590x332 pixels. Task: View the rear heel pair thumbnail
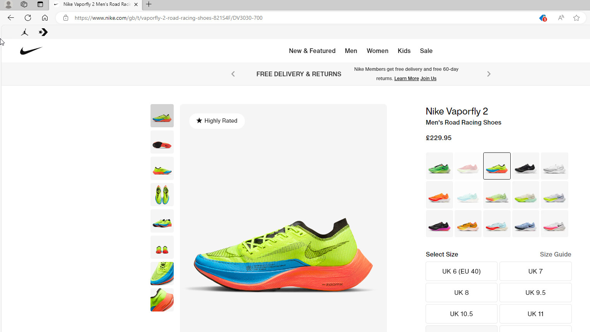click(162, 247)
